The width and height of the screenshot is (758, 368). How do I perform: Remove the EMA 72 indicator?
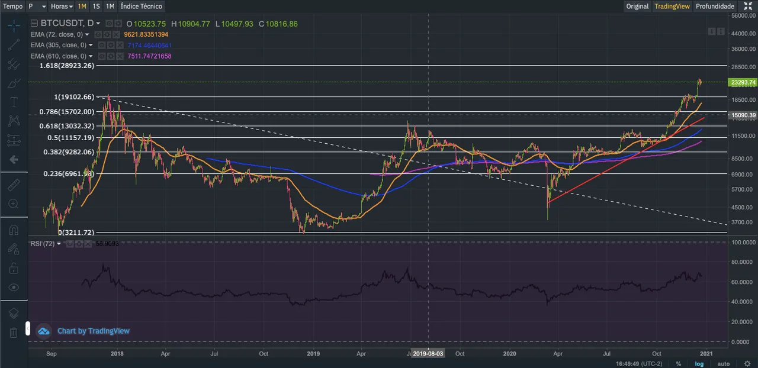[x=116, y=35]
